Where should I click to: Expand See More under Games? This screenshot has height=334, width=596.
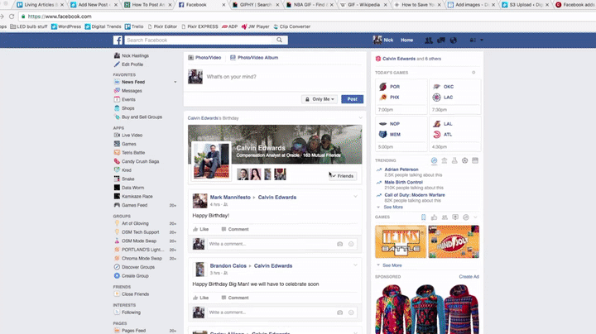tap(392, 265)
